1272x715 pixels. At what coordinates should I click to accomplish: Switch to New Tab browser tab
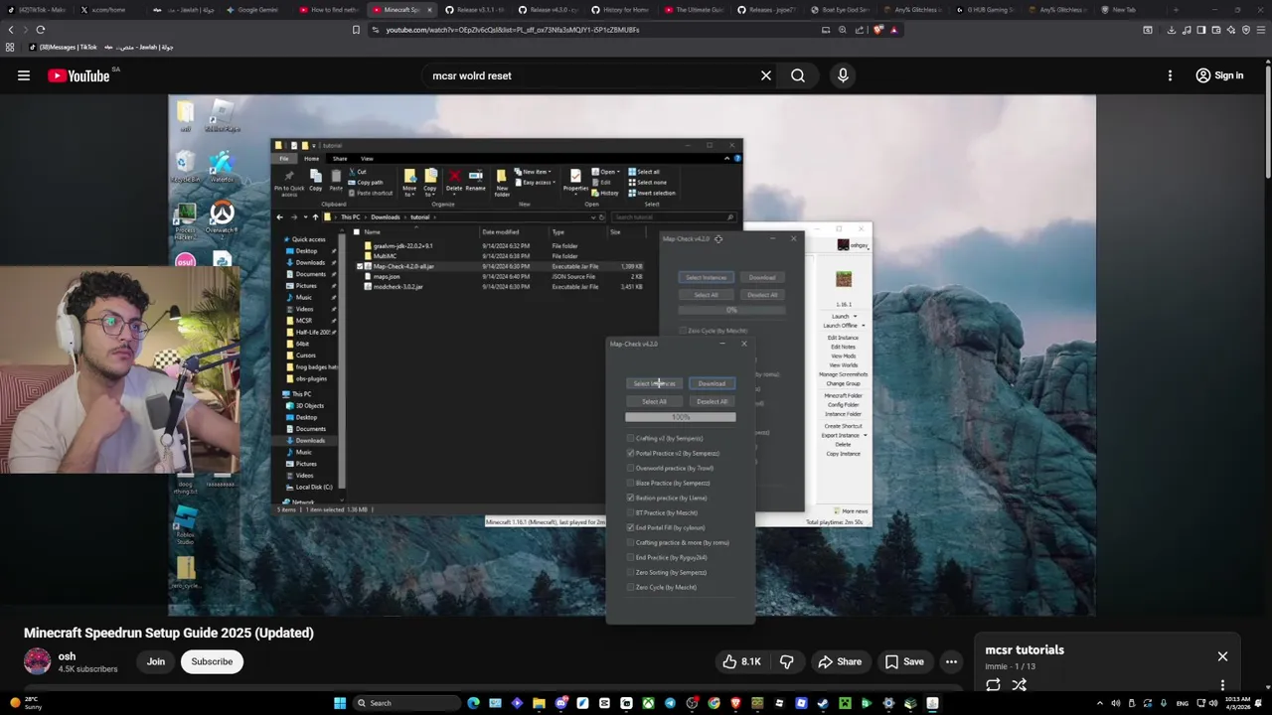[x=1124, y=10]
